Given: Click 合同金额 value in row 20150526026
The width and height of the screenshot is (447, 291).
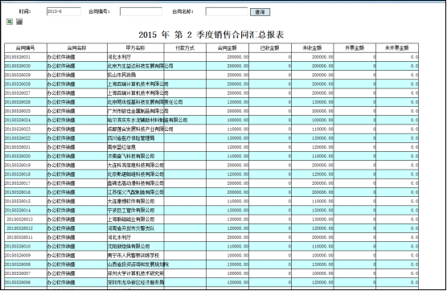Looking at the screenshot, I should coord(238,102).
